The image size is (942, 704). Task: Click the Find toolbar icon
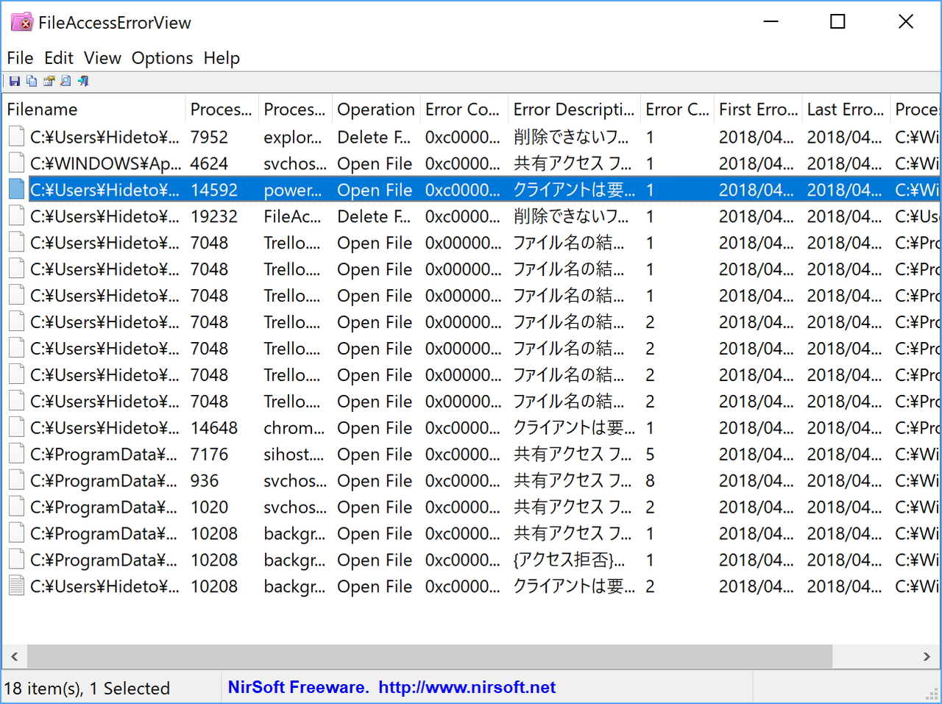(65, 80)
